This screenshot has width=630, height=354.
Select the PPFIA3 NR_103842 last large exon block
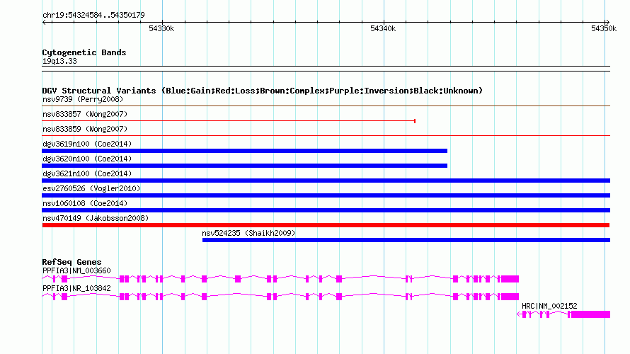coord(510,297)
